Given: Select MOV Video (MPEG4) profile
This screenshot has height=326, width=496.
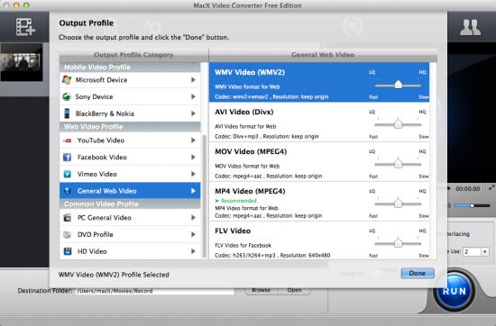Looking at the screenshot, I should pos(319,162).
